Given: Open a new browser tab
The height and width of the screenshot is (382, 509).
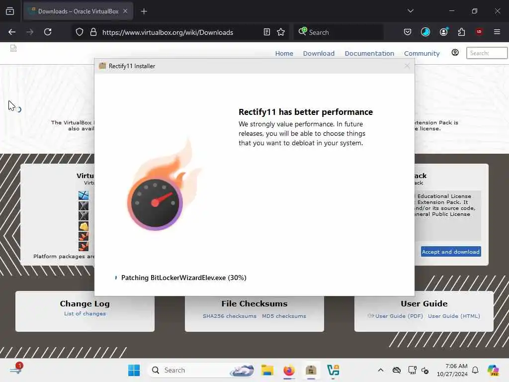Looking at the screenshot, I should tap(144, 11).
